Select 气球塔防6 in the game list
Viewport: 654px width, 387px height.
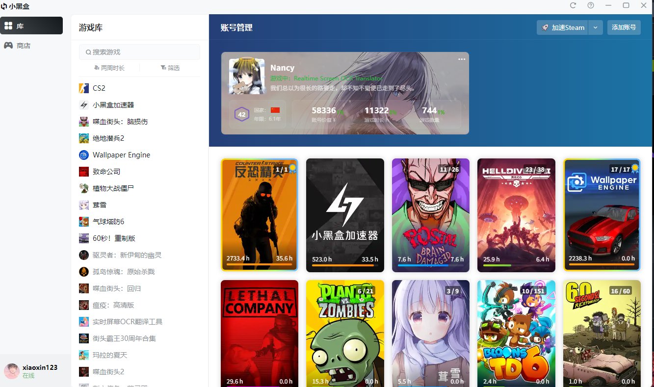(139, 222)
